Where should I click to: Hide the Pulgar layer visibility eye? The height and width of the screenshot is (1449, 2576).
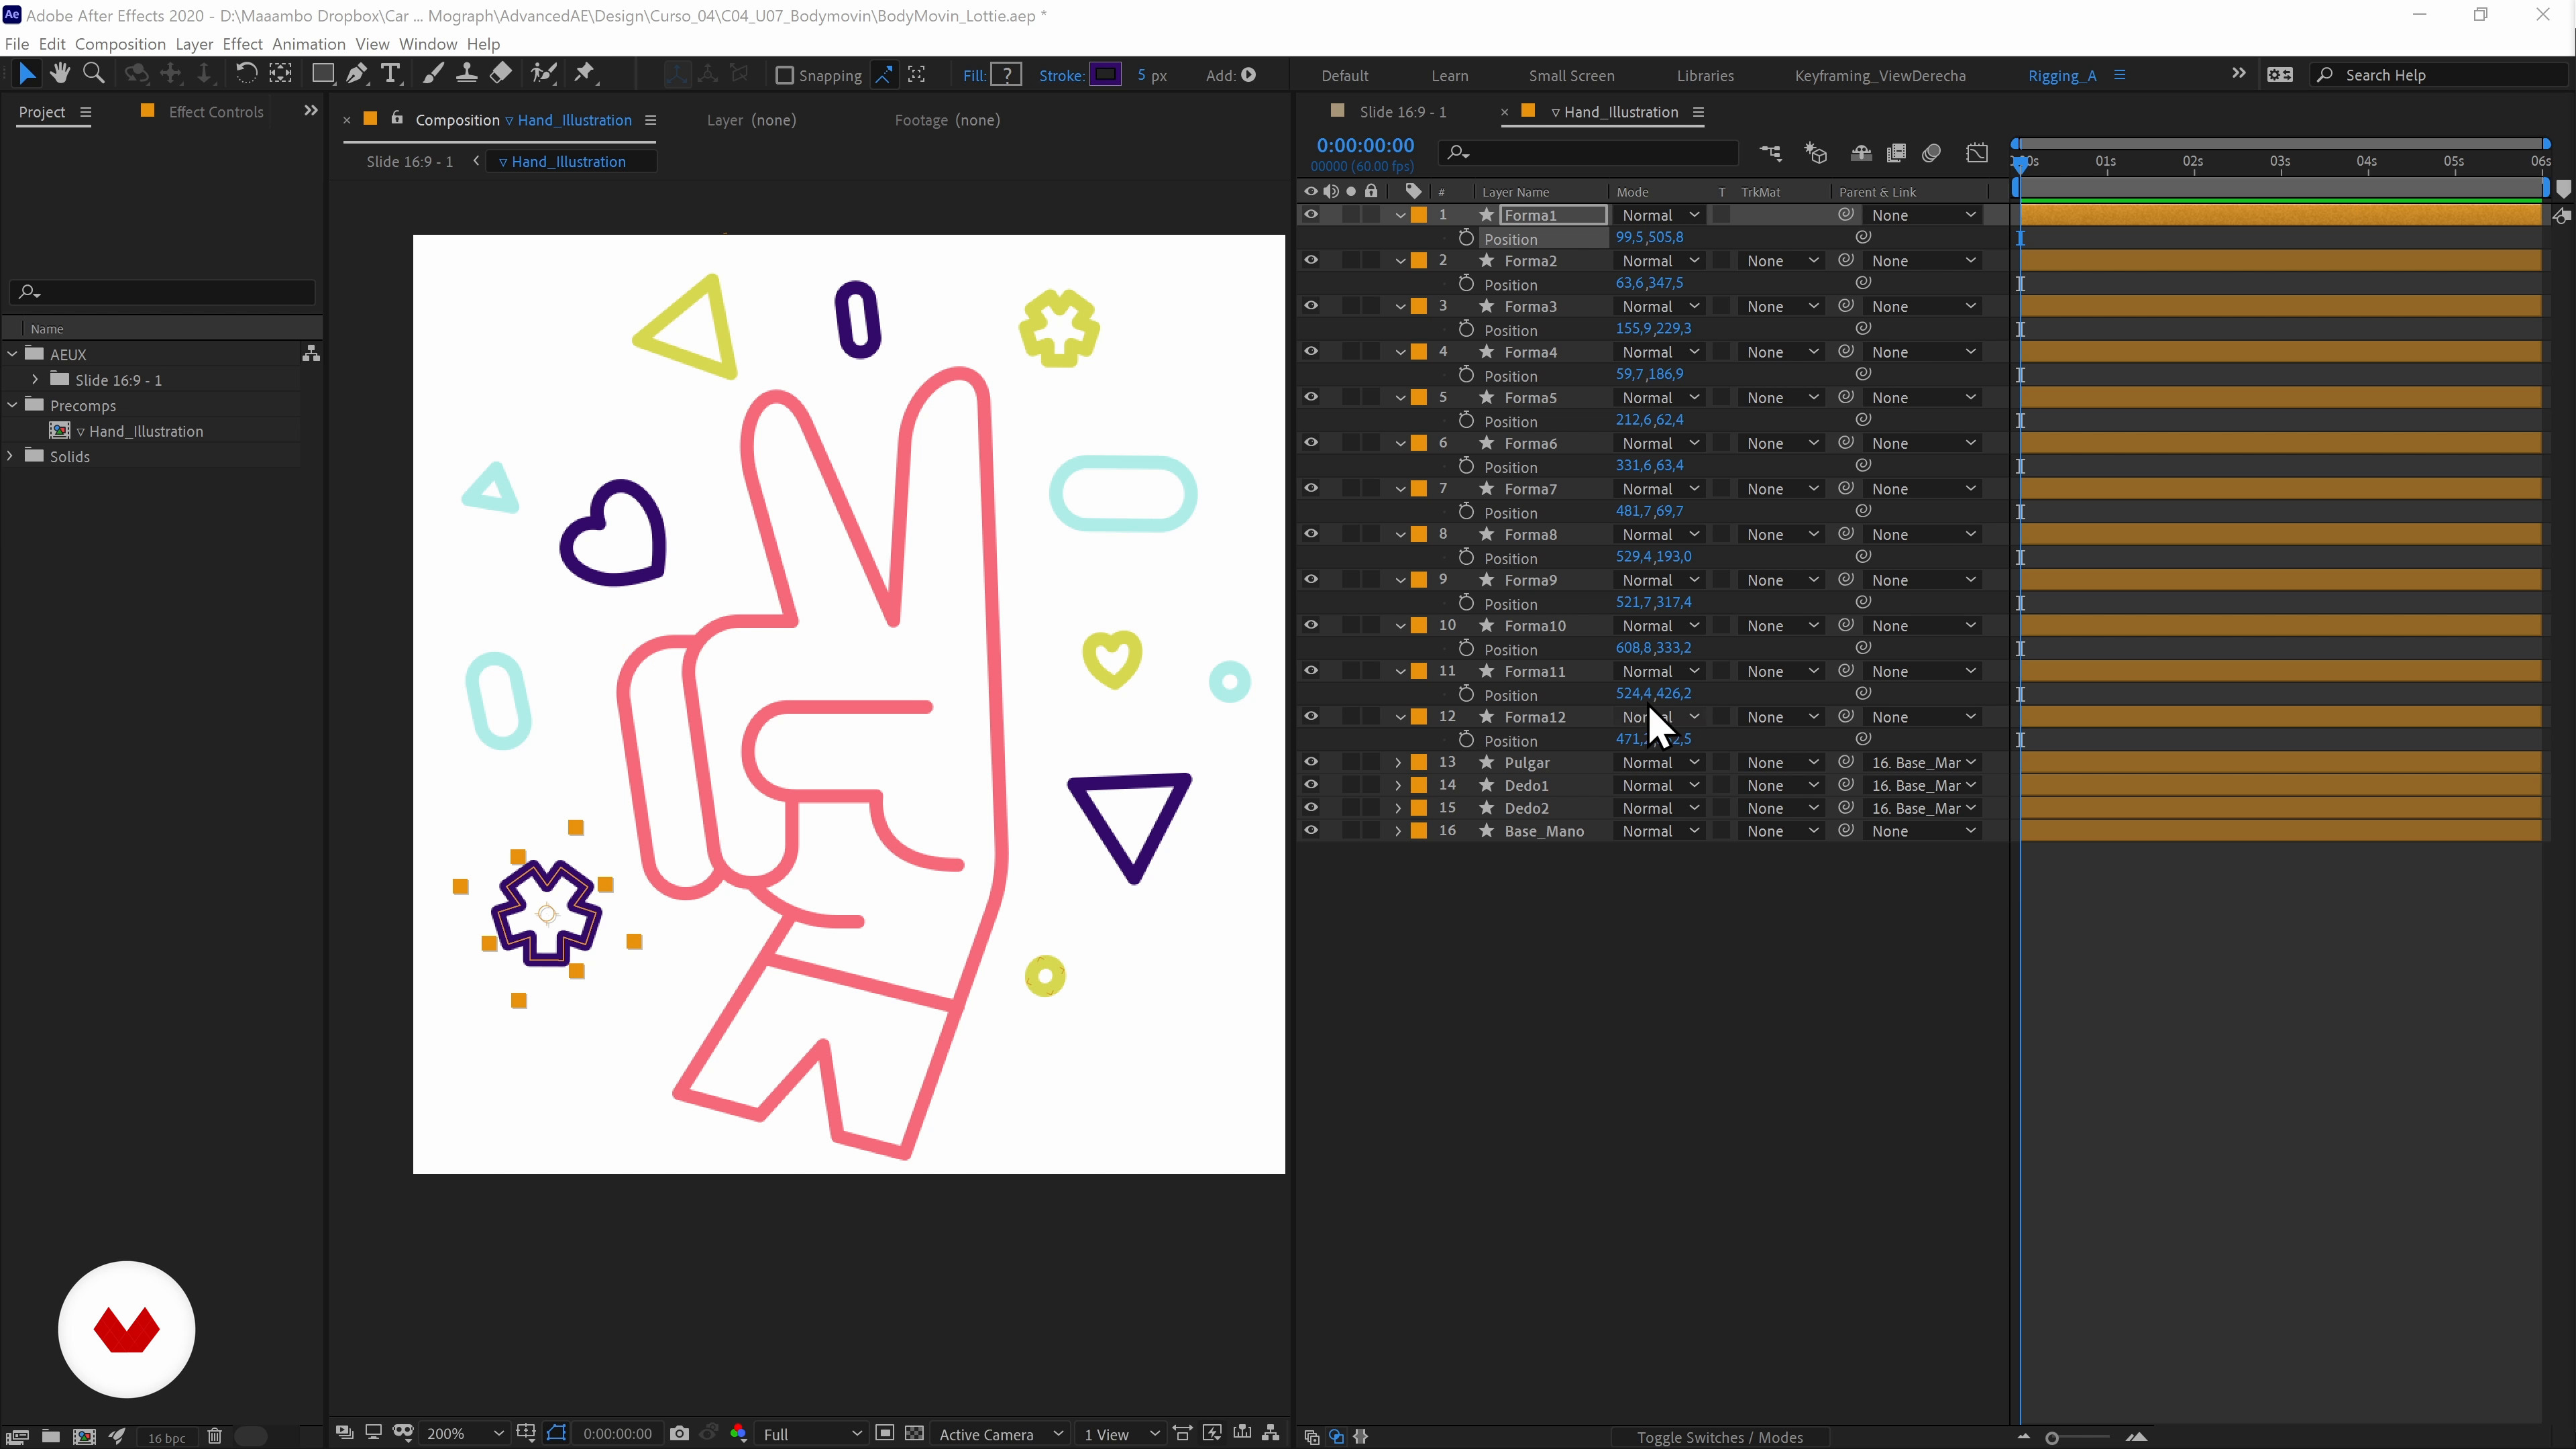[x=1310, y=762]
